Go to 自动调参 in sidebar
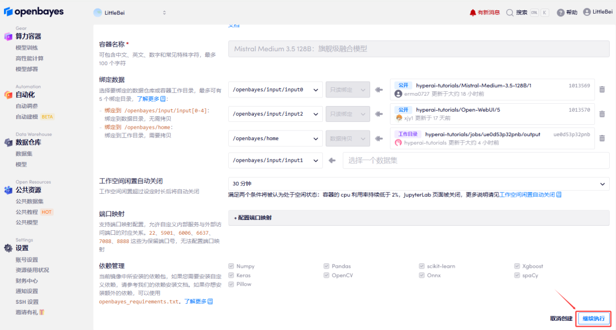616x330 pixels. (27, 106)
